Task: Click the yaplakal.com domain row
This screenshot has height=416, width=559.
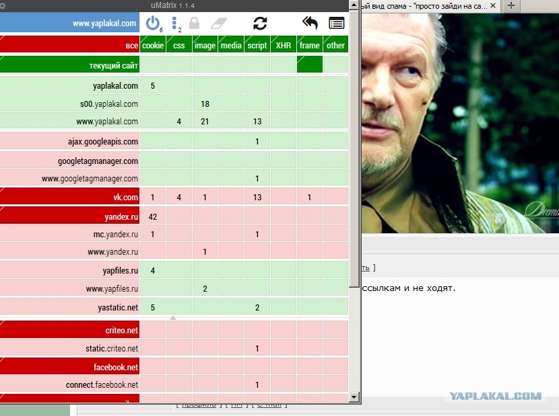Action: (69, 85)
